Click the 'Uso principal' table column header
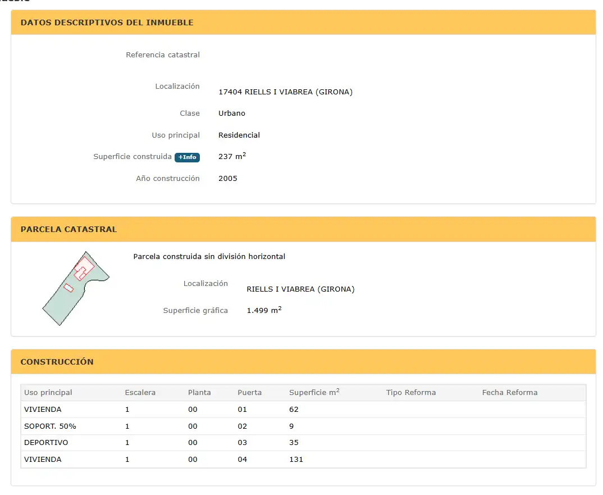603x495 pixels. (48, 393)
